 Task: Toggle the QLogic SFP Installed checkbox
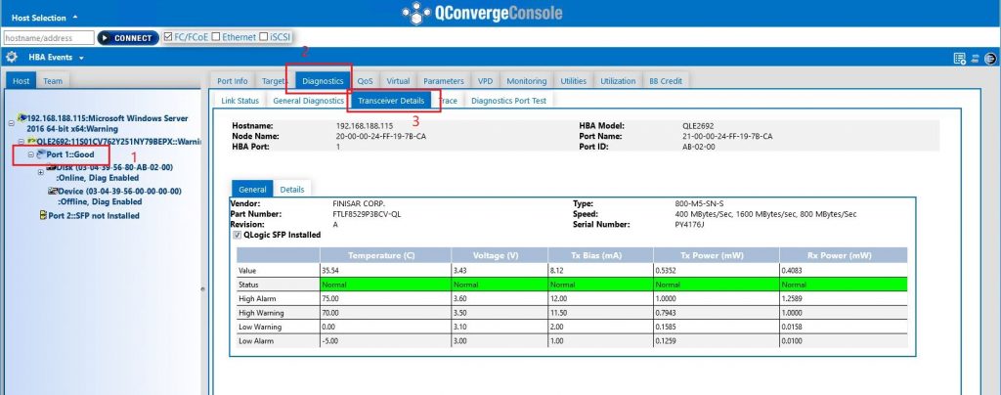coord(239,235)
